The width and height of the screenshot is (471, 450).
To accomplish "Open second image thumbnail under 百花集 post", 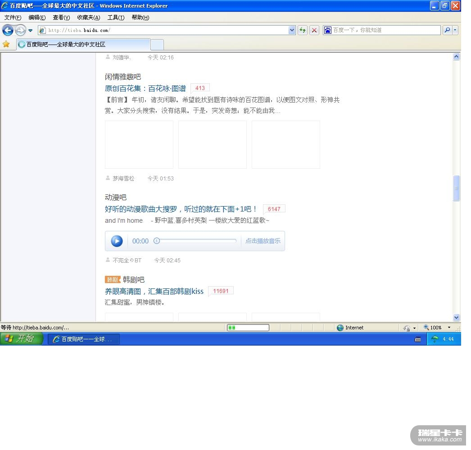I will 213,145.
